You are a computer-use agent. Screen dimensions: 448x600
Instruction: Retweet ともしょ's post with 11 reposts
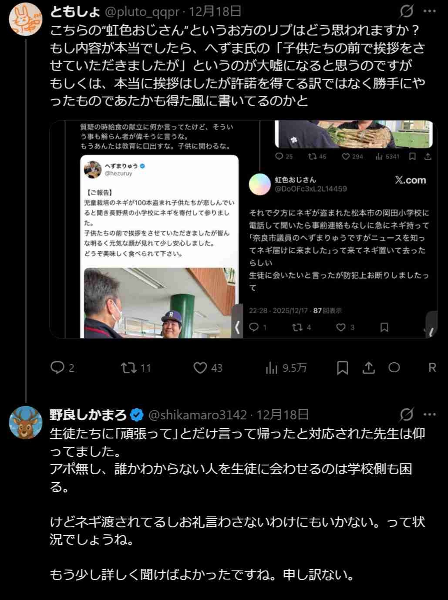136,368
